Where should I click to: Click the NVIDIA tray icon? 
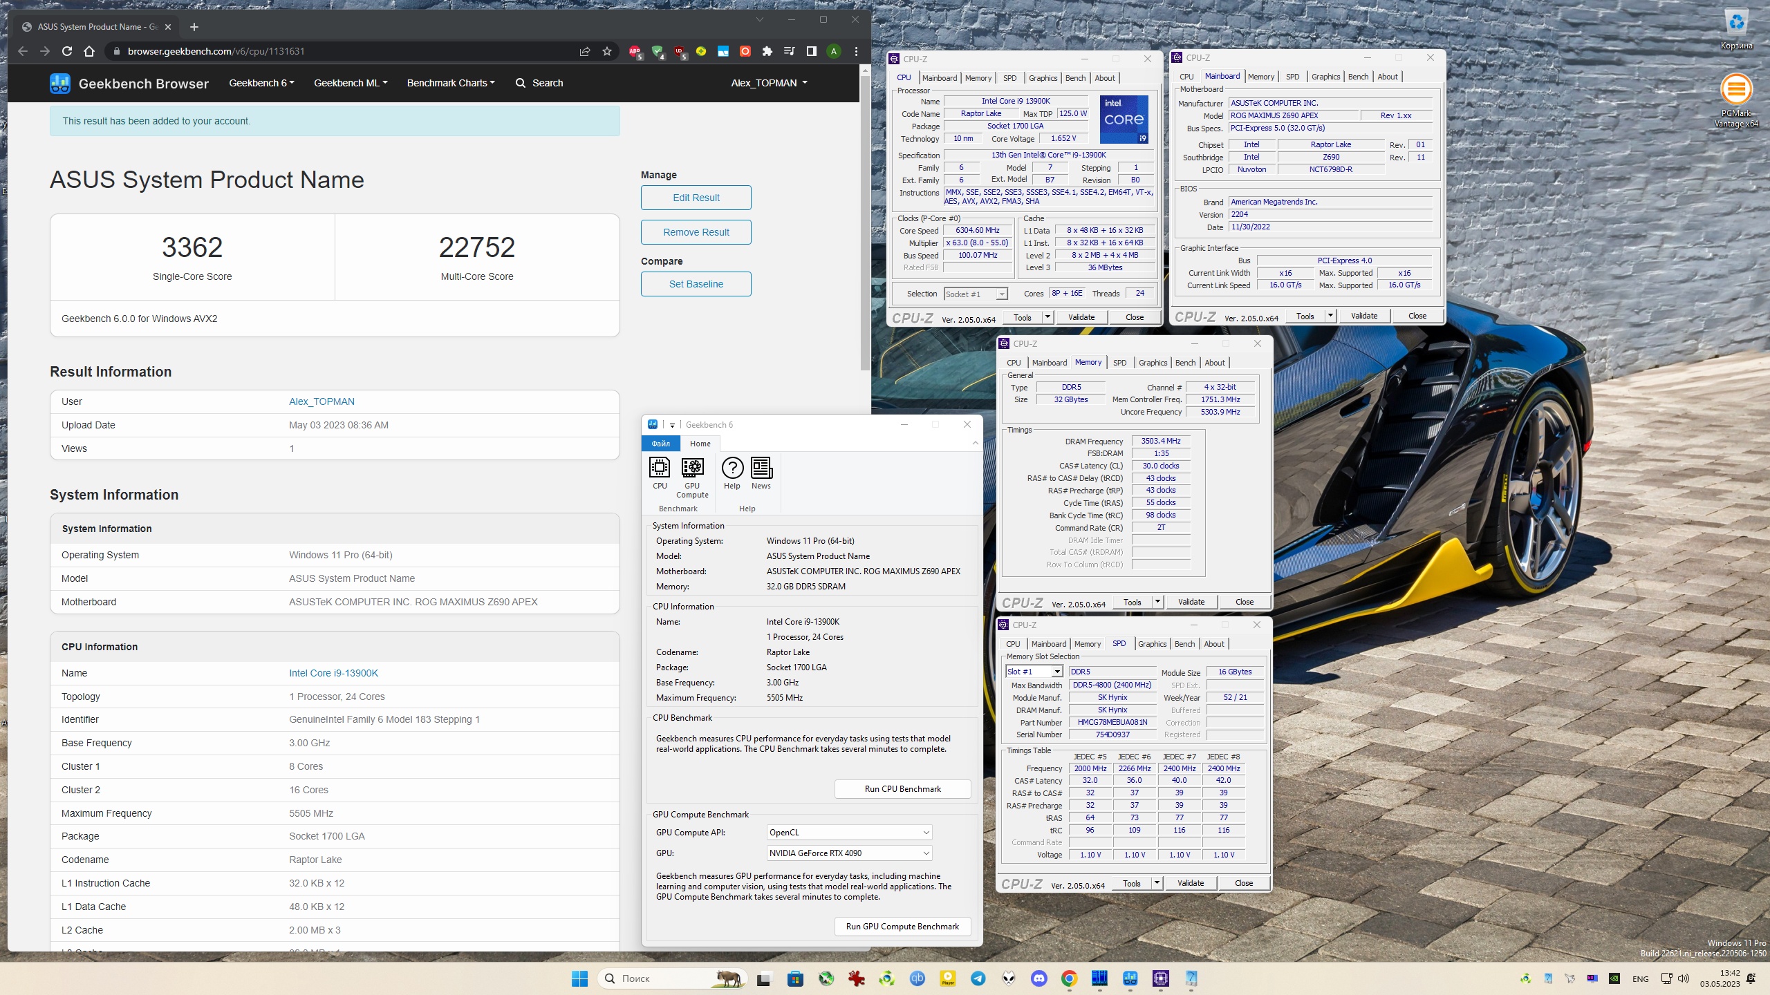1614,978
